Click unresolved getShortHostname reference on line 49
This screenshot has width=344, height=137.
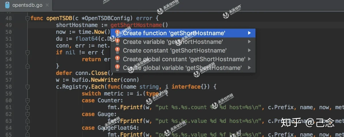pos(136,25)
